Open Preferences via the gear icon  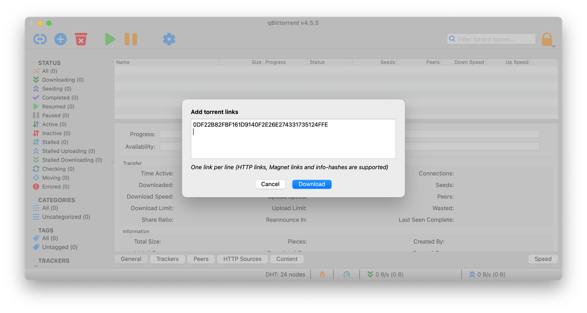(x=169, y=39)
